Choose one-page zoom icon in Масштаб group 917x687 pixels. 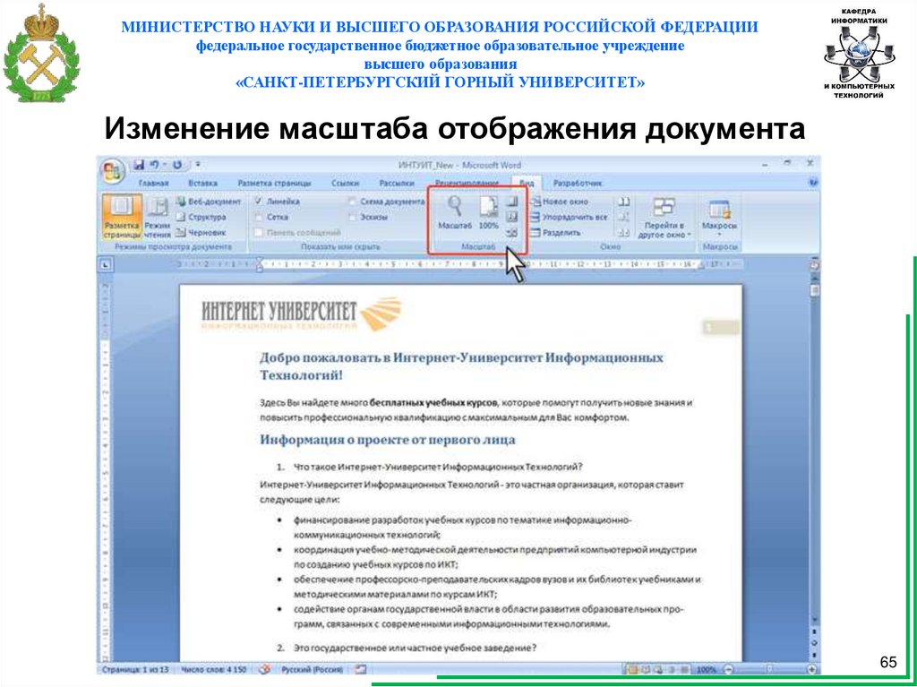click(x=511, y=202)
